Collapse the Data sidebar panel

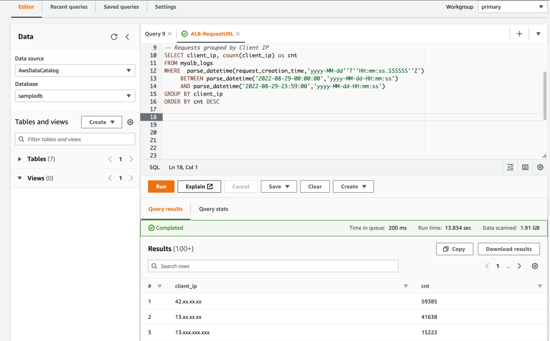(x=127, y=37)
